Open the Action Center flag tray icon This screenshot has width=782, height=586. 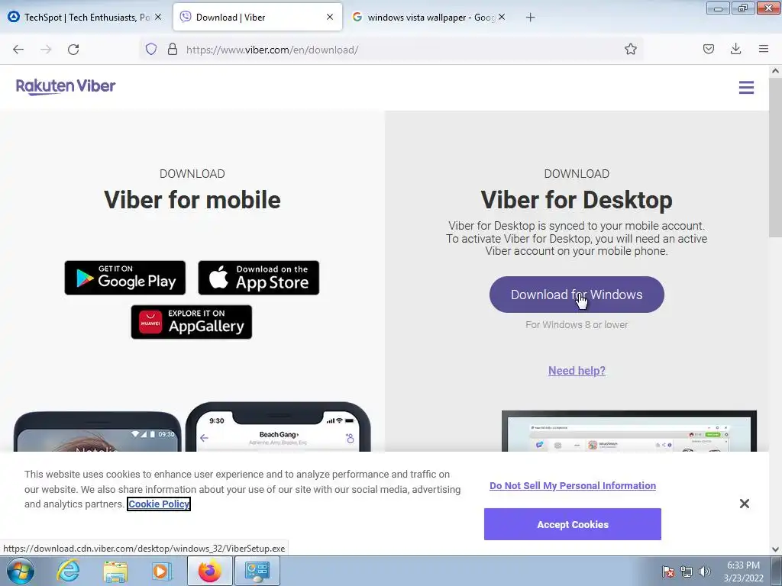667,572
